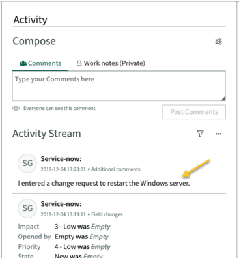Click the Everyone can see this comment text

pyautogui.click(x=59, y=108)
